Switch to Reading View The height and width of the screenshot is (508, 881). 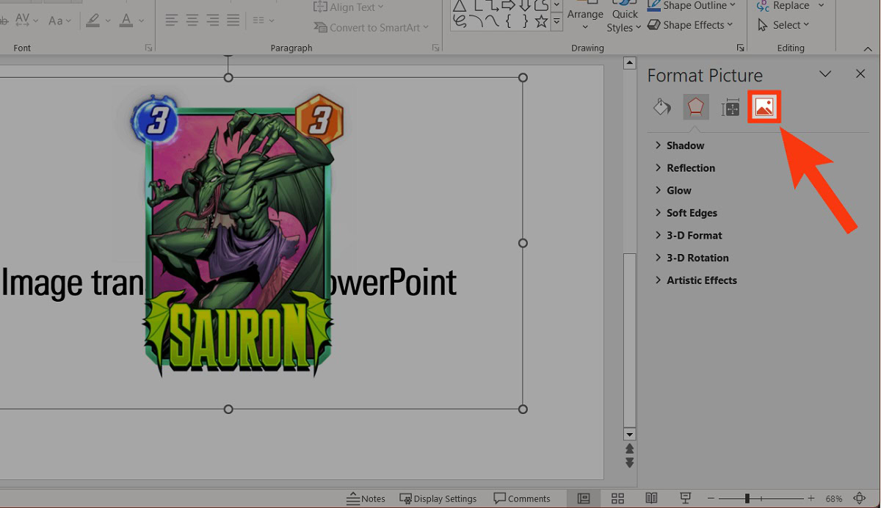(x=651, y=498)
